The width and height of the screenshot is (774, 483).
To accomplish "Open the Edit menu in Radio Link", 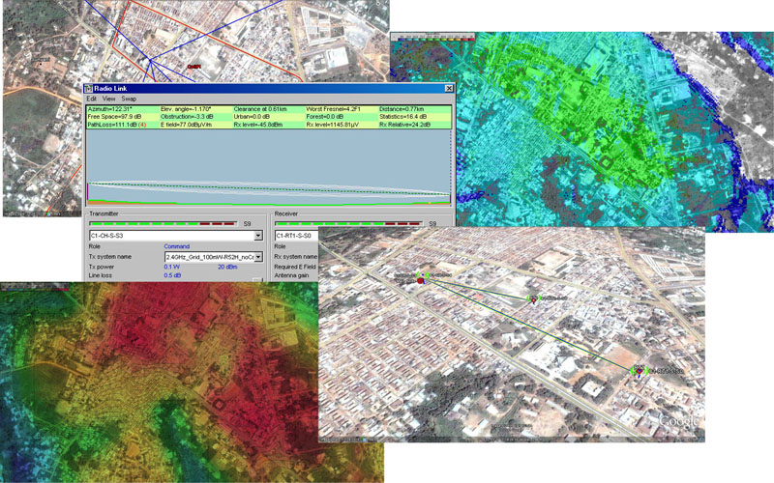I will 91,99.
